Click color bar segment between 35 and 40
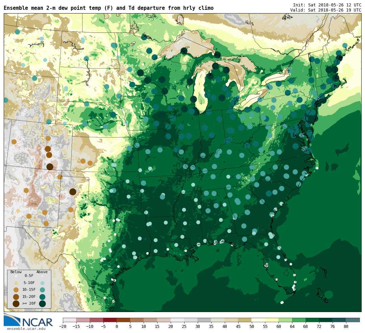 tap(218, 320)
